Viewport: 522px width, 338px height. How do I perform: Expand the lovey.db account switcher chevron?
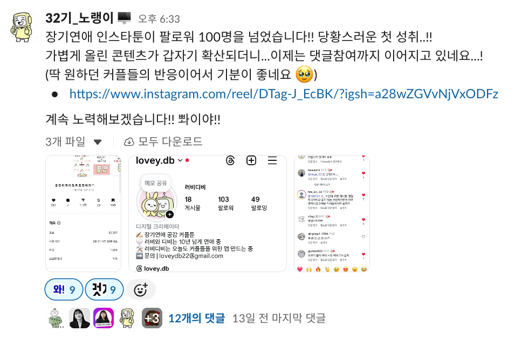(180, 161)
